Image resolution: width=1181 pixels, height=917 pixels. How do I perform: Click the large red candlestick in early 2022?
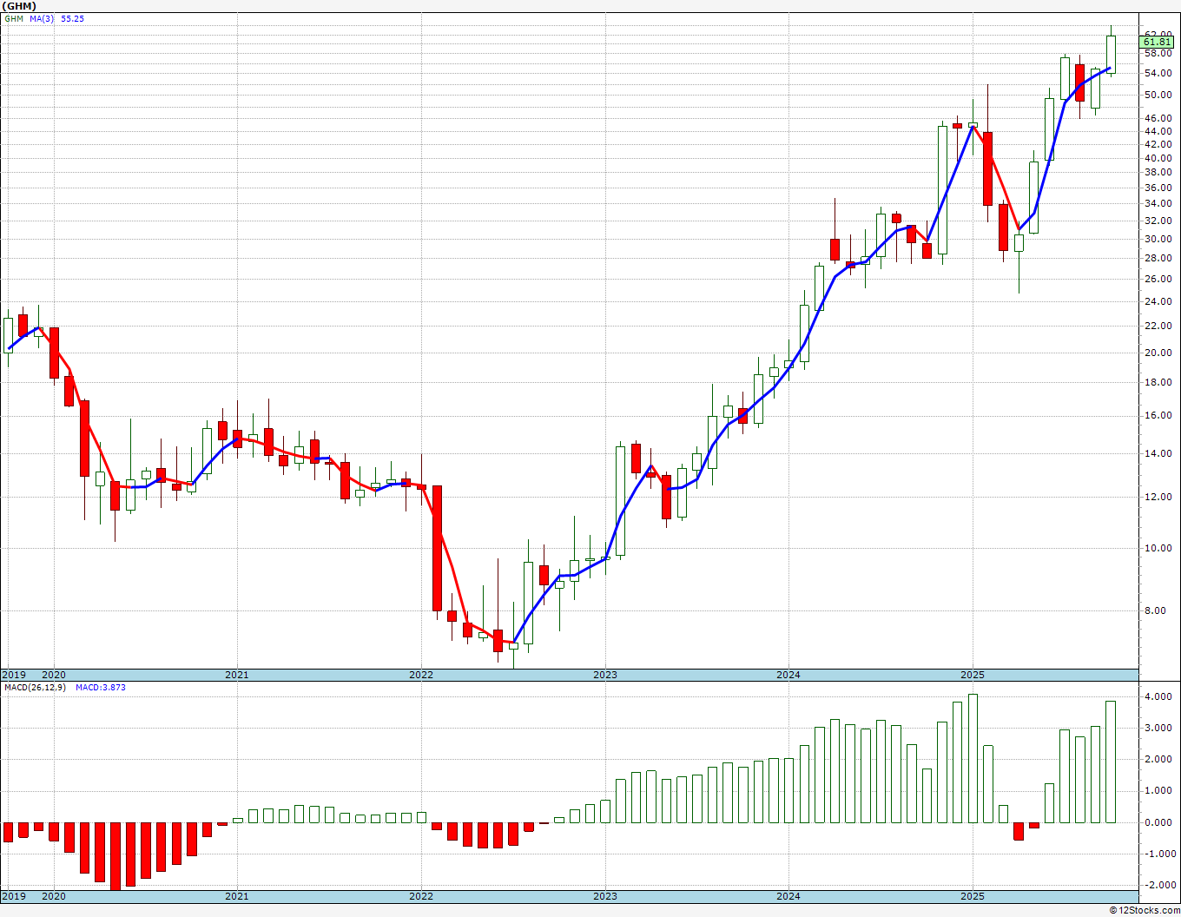[437, 548]
